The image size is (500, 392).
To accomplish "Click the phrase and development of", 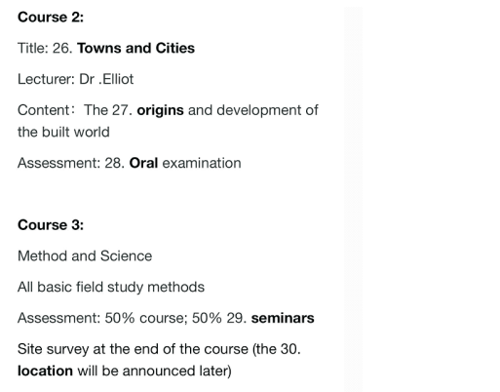I will (253, 110).
